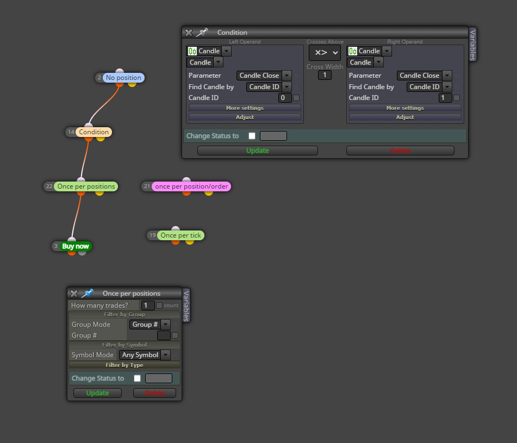Image resolution: width=517 pixels, height=443 pixels.
Task: Toggle the count checkbox
Action: click(x=159, y=305)
